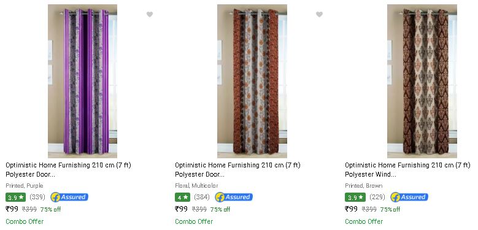This screenshot has width=478, height=230.
Task: Open the Polyester Door title of floral curtain
Action: click(x=238, y=170)
